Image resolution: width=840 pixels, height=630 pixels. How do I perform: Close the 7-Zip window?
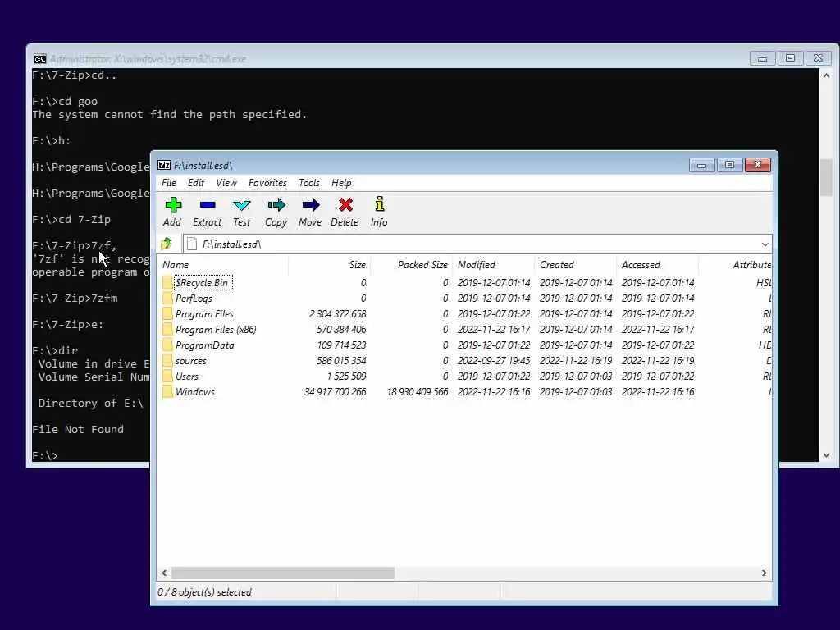pos(758,165)
